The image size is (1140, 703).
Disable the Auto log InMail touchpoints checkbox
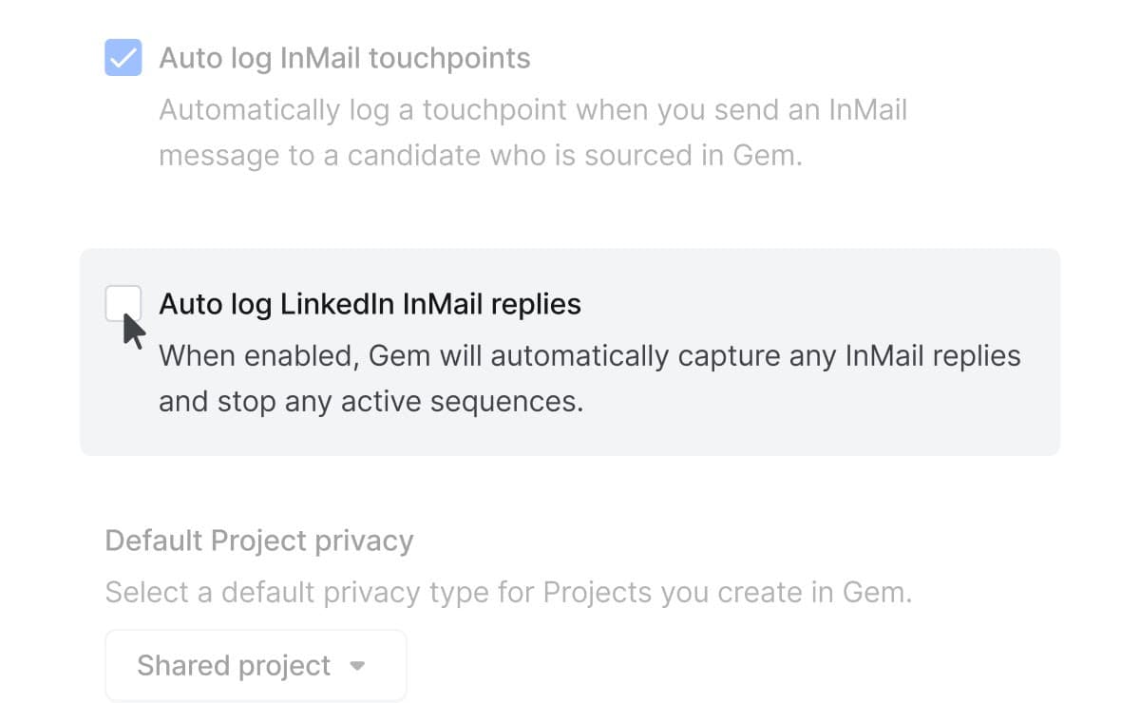click(122, 57)
